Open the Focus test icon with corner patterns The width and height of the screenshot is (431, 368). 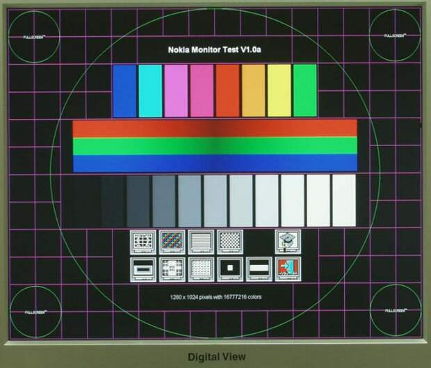click(x=172, y=269)
